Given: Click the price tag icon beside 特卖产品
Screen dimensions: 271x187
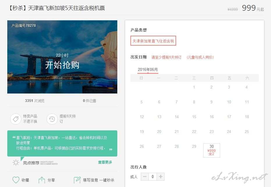Looking at the screenshot, I should tap(16, 119).
